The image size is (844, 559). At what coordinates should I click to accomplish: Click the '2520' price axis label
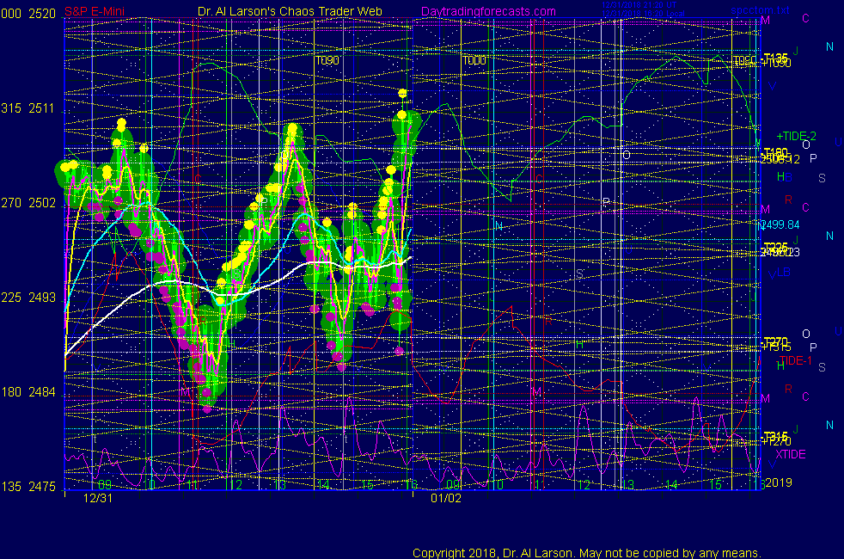tap(42, 14)
